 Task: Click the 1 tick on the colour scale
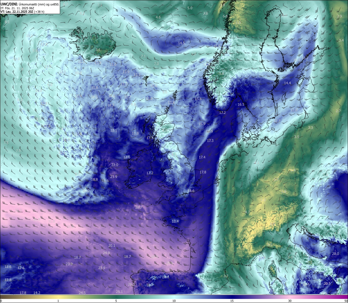click(x=58, y=301)
